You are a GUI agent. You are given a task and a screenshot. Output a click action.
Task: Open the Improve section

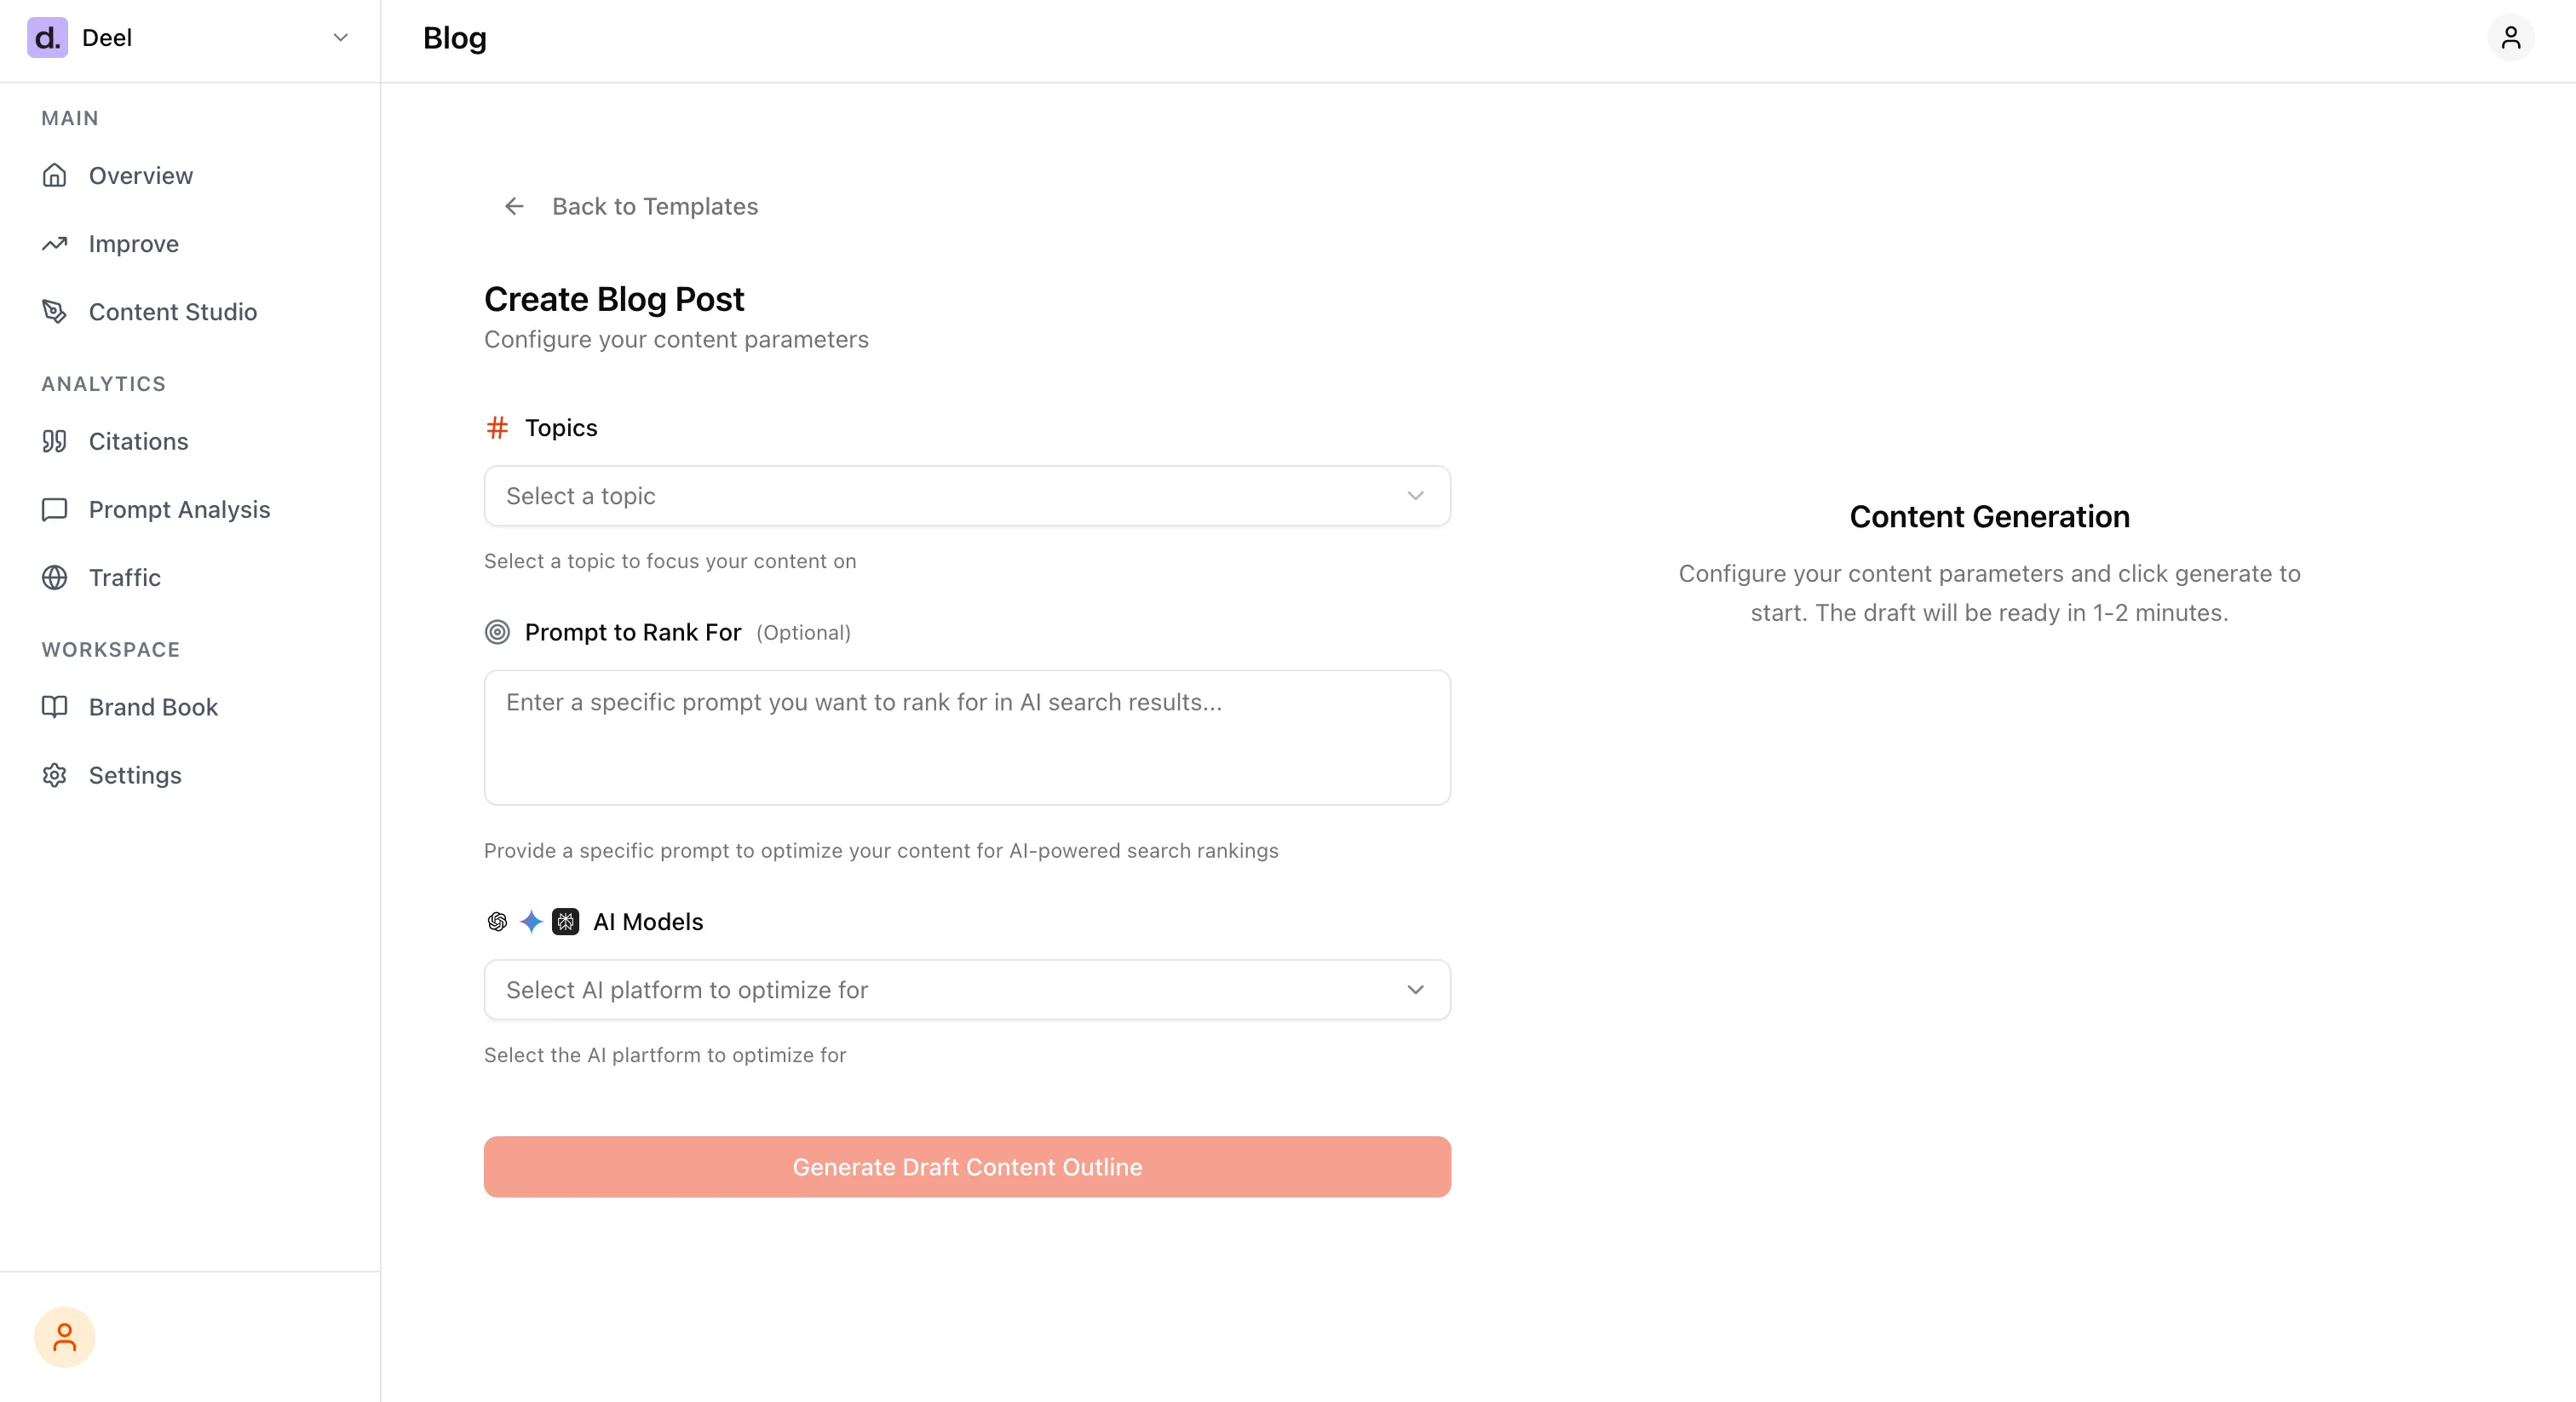(x=133, y=243)
